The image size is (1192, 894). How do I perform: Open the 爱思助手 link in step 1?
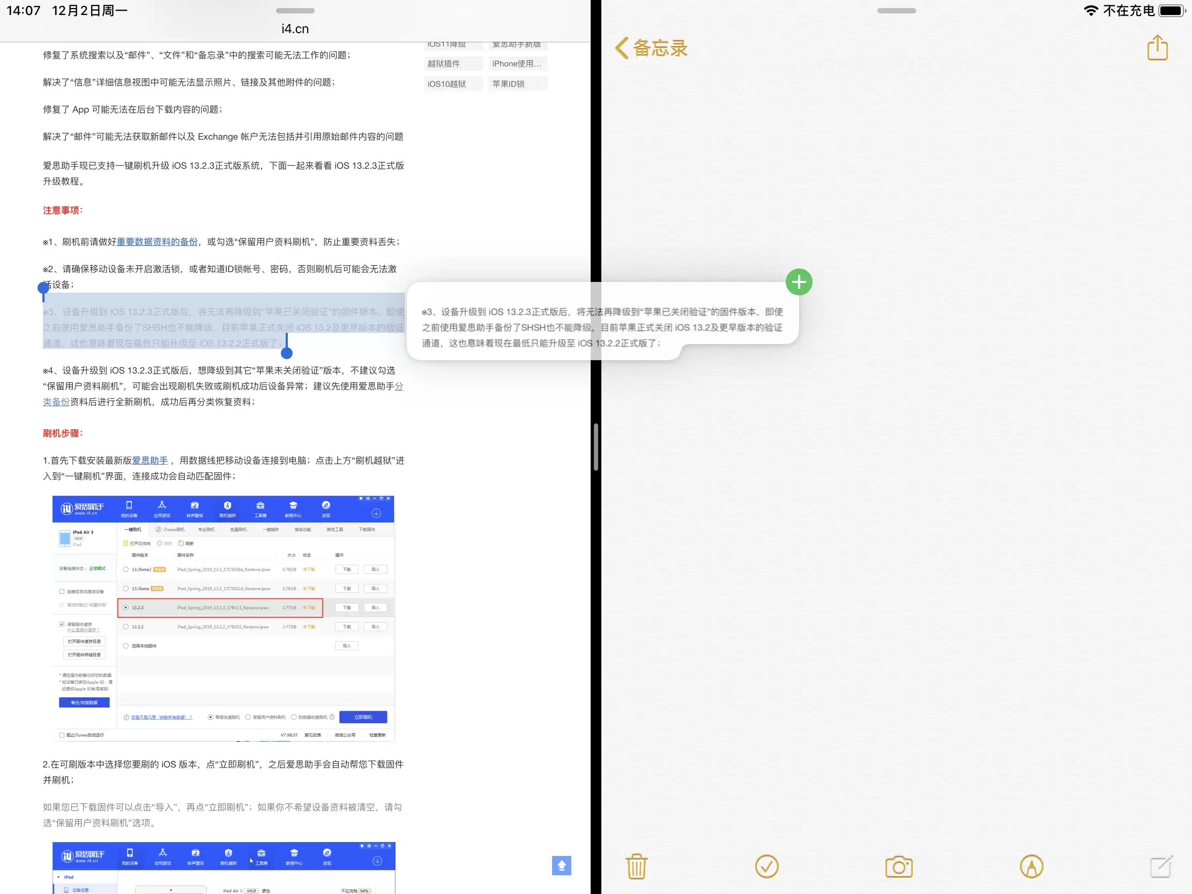[x=150, y=460]
